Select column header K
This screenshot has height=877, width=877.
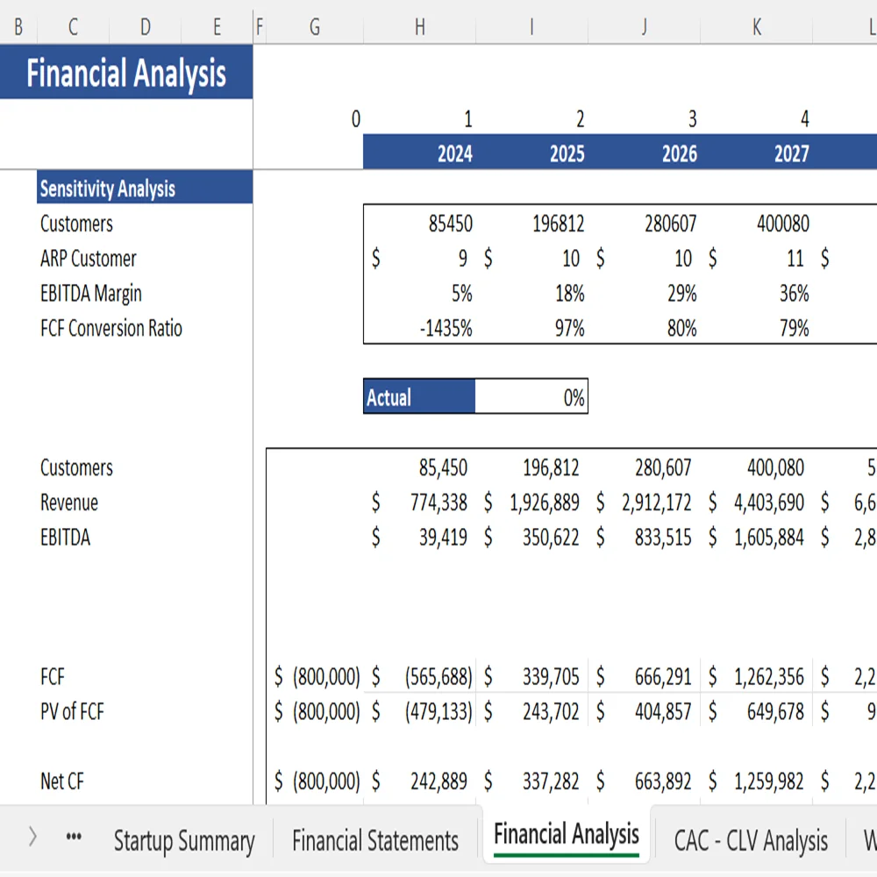click(756, 27)
